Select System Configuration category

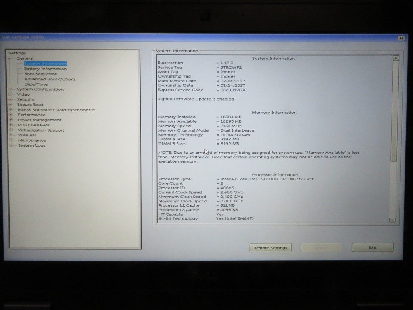click(x=40, y=89)
